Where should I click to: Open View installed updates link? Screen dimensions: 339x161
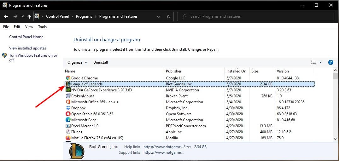[x=28, y=48]
